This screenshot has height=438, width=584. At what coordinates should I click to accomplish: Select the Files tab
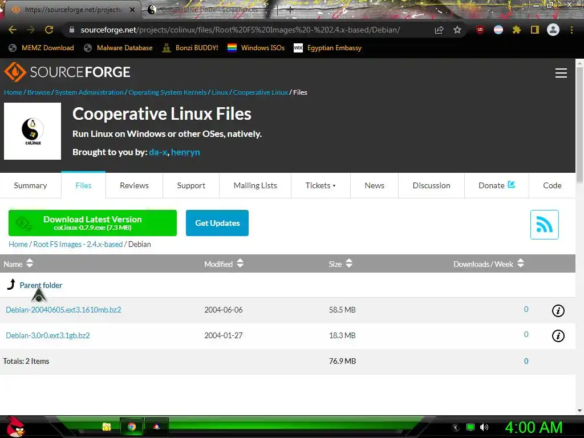83,185
